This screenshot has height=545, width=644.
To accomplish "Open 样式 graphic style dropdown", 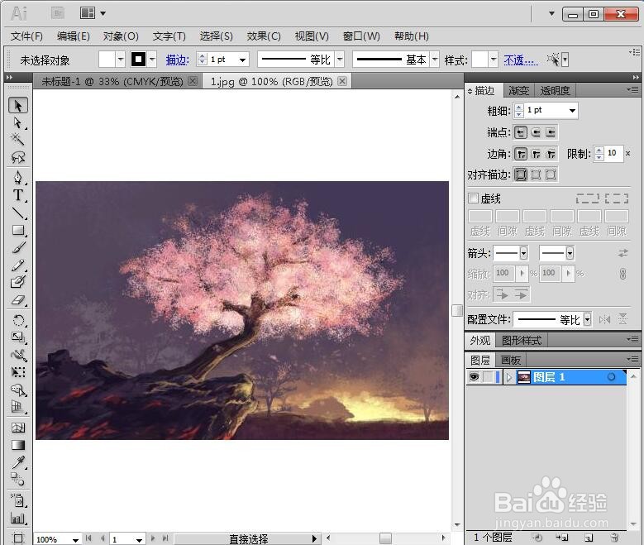I will click(x=494, y=60).
